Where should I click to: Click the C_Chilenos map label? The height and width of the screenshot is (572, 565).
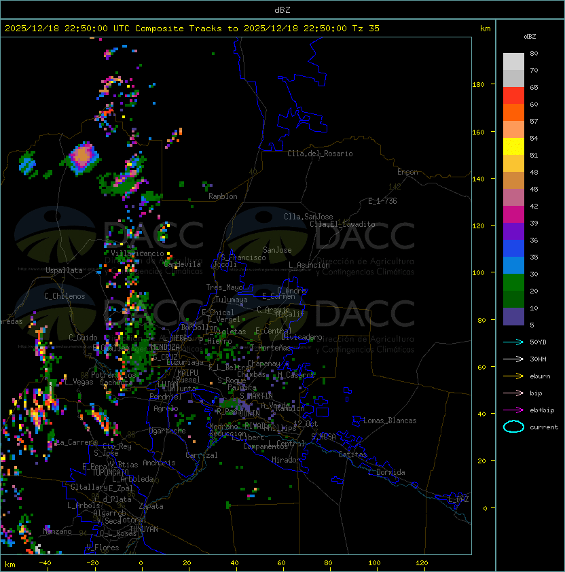coord(65,296)
